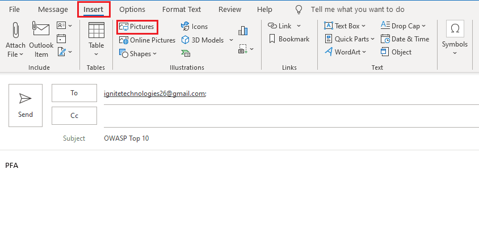
Task: Open the Table dropdown chevron
Action: 96,54
